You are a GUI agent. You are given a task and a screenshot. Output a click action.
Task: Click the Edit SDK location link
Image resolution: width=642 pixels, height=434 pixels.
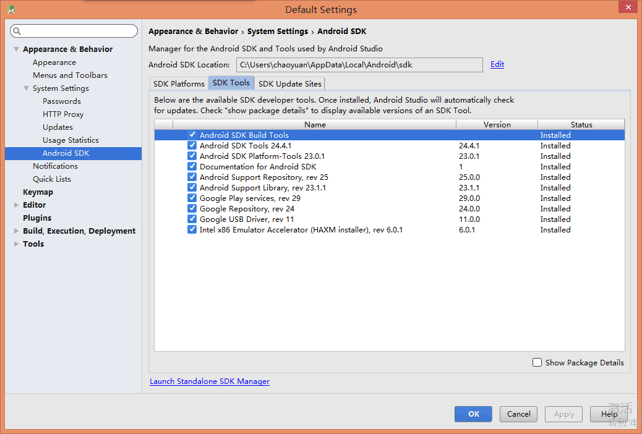click(497, 64)
